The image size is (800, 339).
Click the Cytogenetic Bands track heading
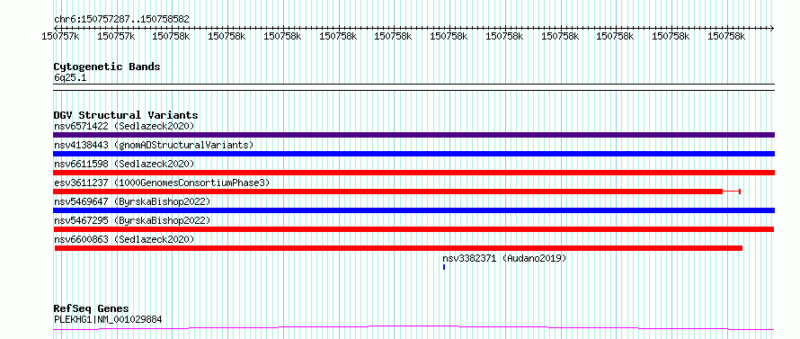tap(107, 67)
